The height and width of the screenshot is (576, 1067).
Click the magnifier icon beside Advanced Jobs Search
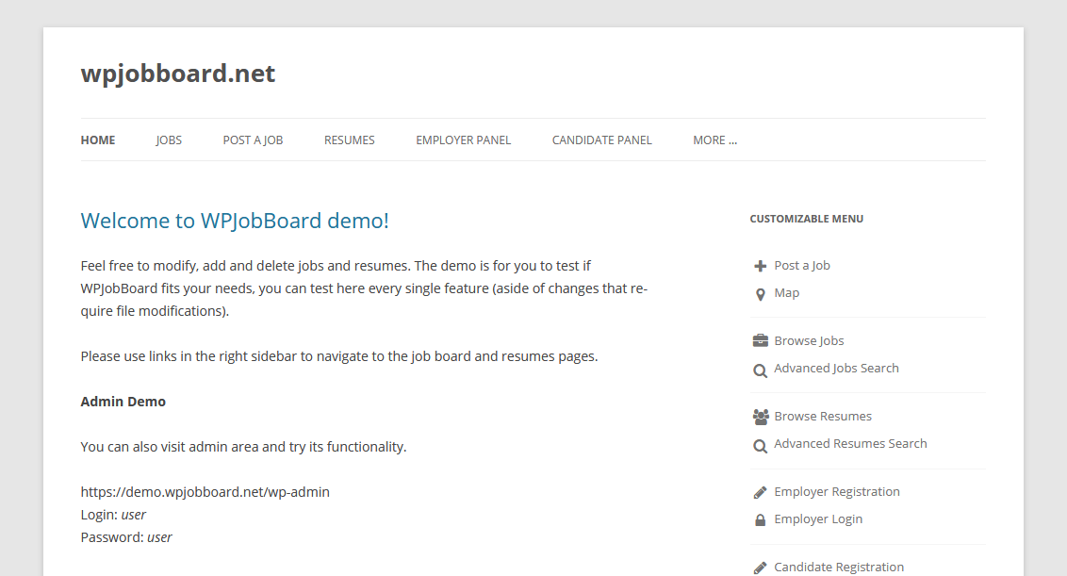pyautogui.click(x=760, y=370)
